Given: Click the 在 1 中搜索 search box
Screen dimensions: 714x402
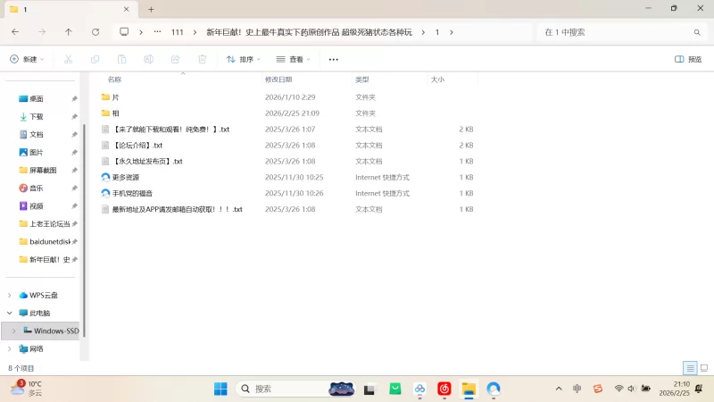Looking at the screenshot, I should [616, 32].
